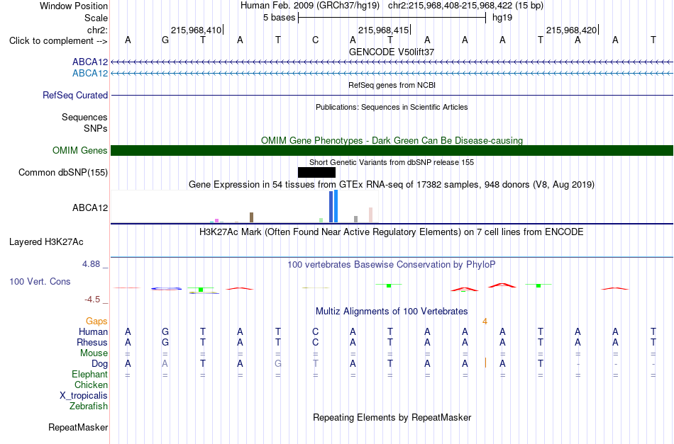The width and height of the screenshot is (674, 444).
Task: Click the '5 bases' scale bar label
Action: pos(280,18)
